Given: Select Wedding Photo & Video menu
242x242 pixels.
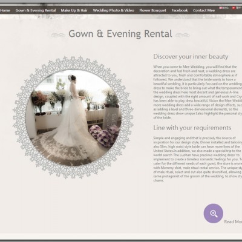Looking at the screenshot, I should (x=114, y=10).
